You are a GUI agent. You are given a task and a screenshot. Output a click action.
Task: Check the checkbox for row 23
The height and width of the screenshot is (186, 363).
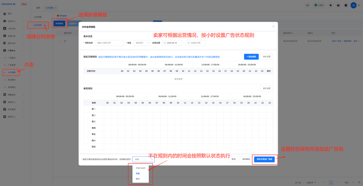tap(59, 41)
